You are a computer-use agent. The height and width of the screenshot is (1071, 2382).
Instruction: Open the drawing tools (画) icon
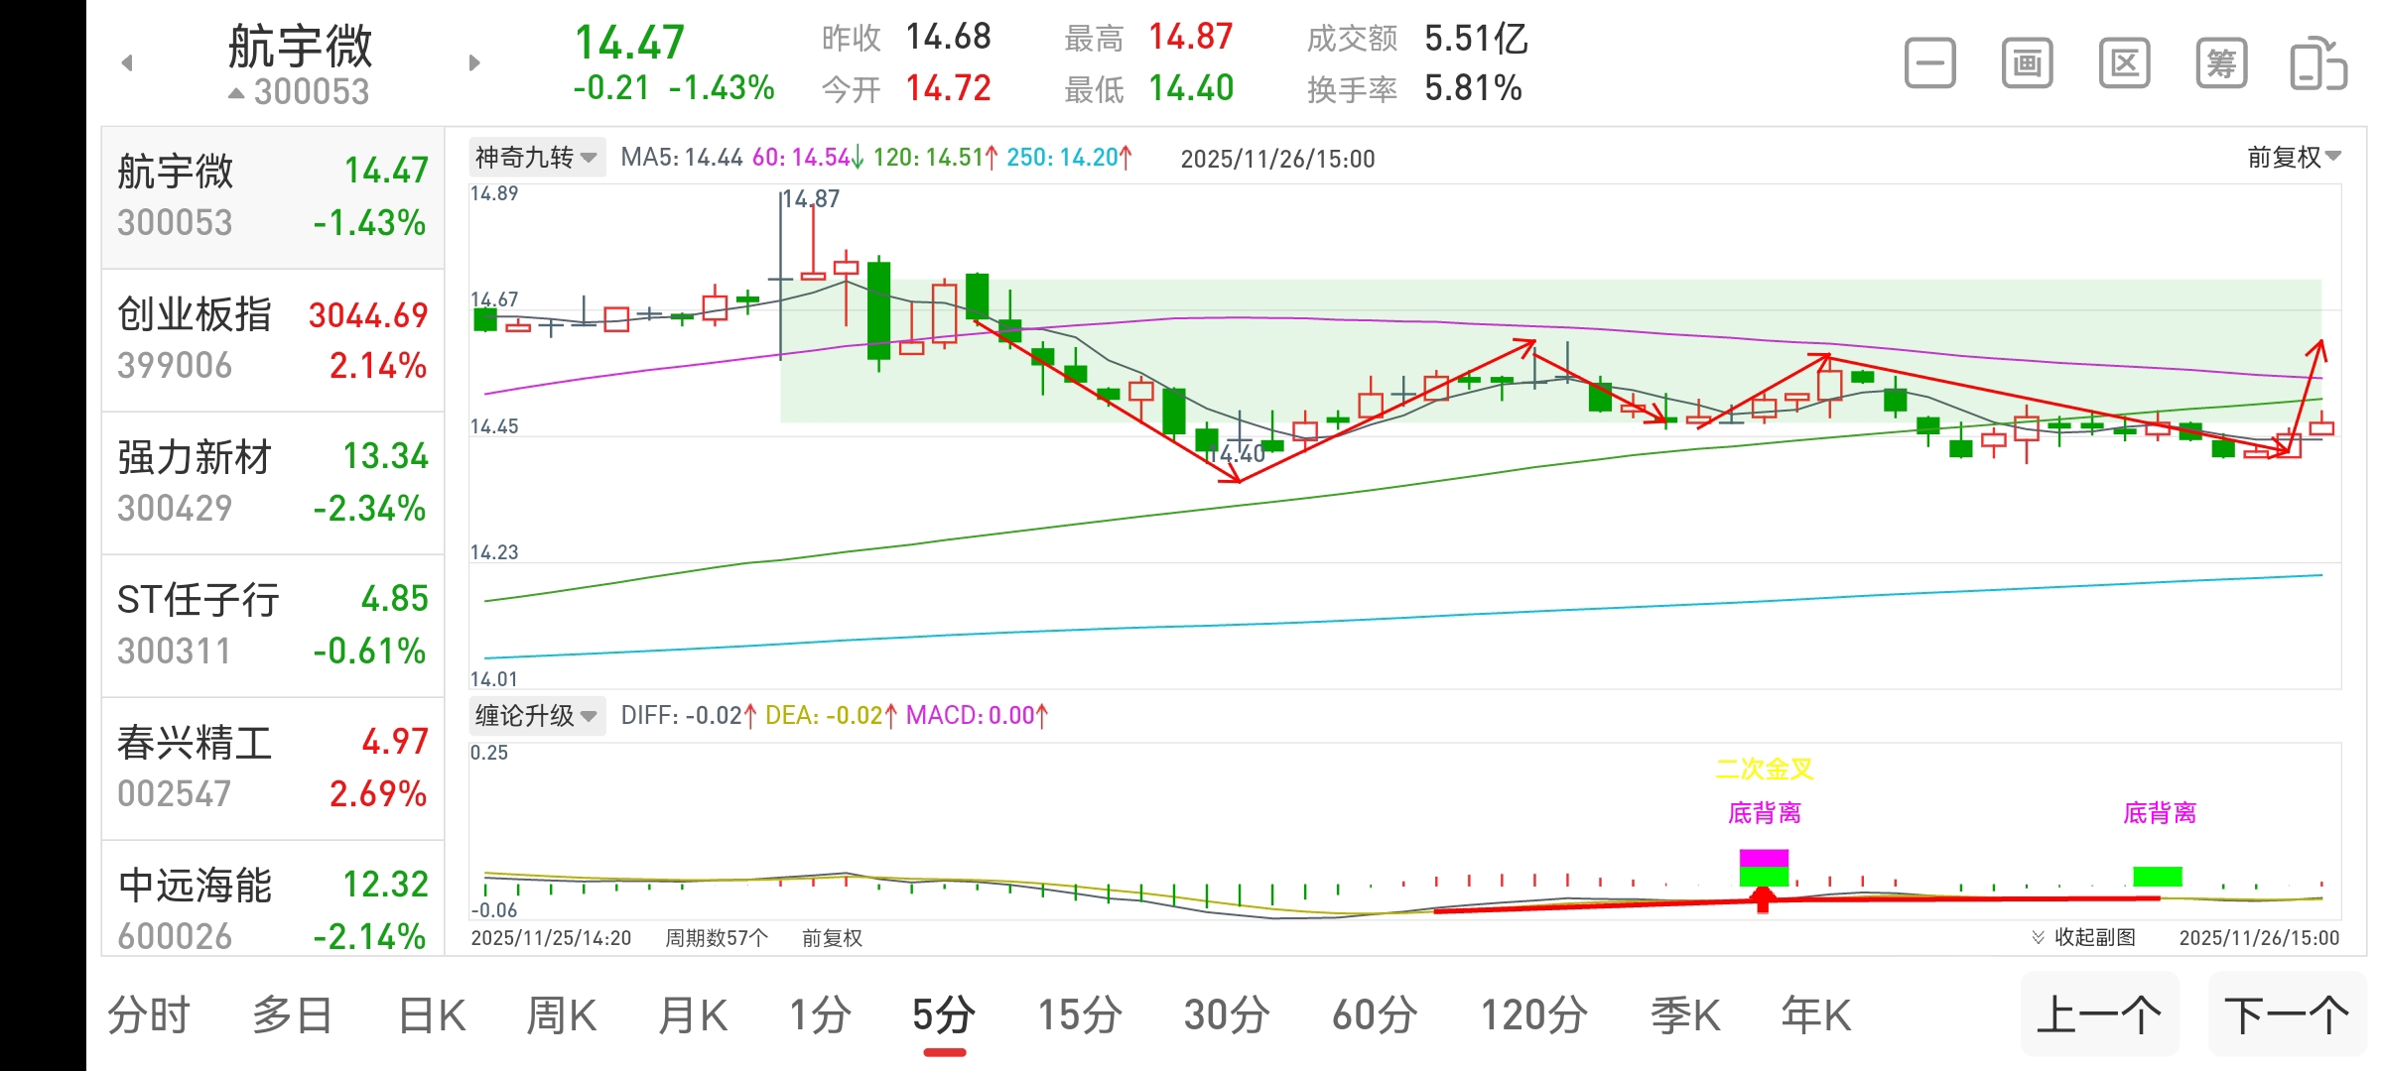[x=2026, y=61]
